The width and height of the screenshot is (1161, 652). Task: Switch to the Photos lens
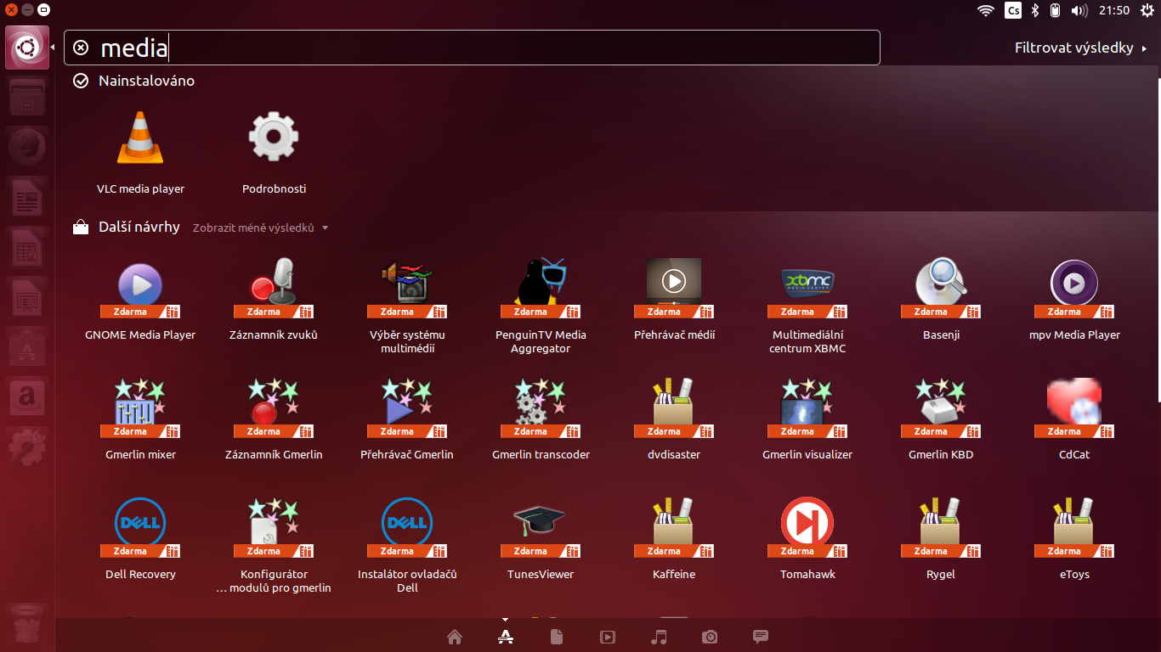710,637
